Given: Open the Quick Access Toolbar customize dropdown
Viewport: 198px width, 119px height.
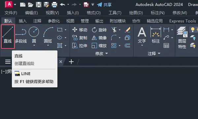Looking at the screenshot, I should coord(93,5).
